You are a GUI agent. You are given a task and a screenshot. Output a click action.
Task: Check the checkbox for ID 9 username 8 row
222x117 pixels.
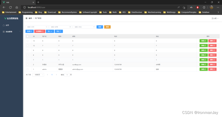click(27, 50)
